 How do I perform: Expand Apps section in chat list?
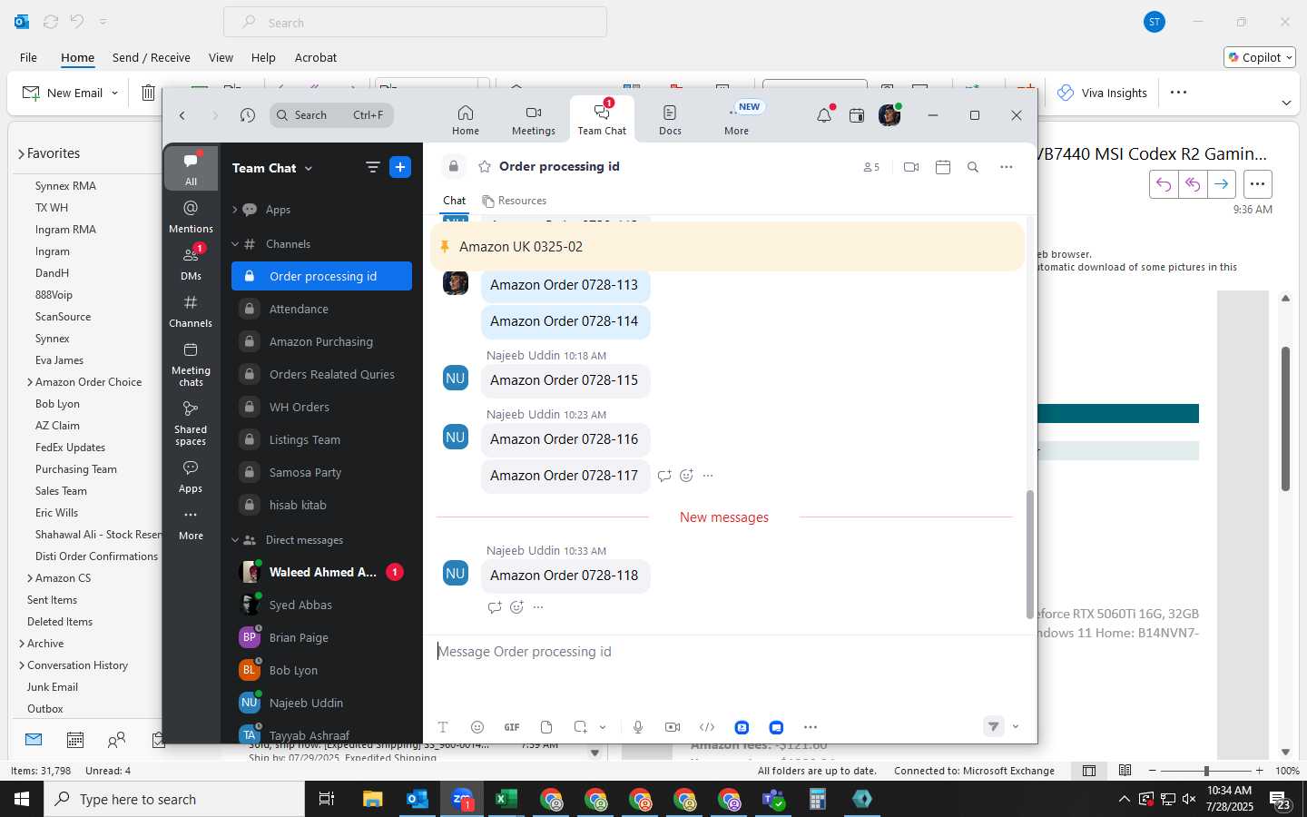234,210
